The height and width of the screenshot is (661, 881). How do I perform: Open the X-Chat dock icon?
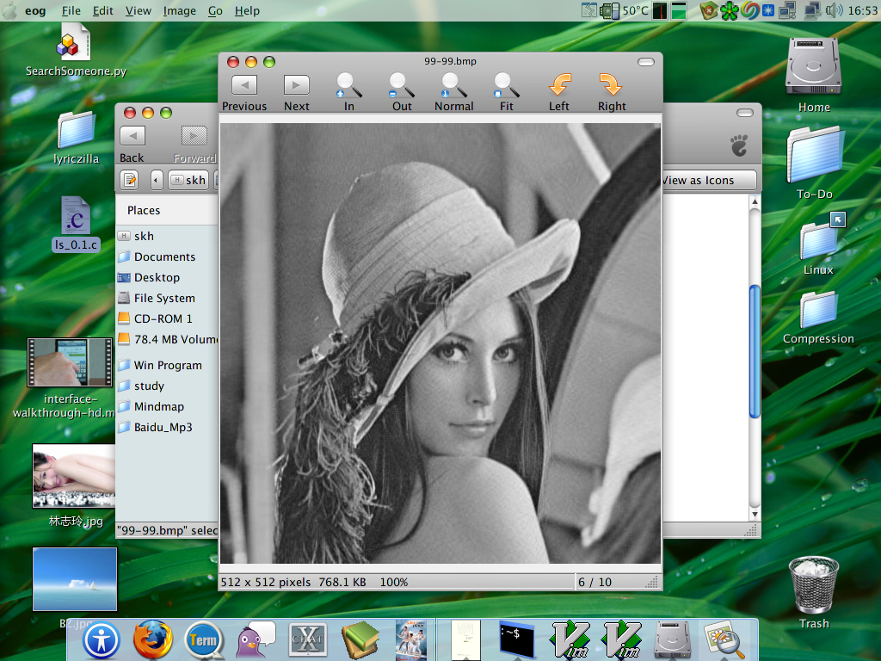pyautogui.click(x=307, y=639)
